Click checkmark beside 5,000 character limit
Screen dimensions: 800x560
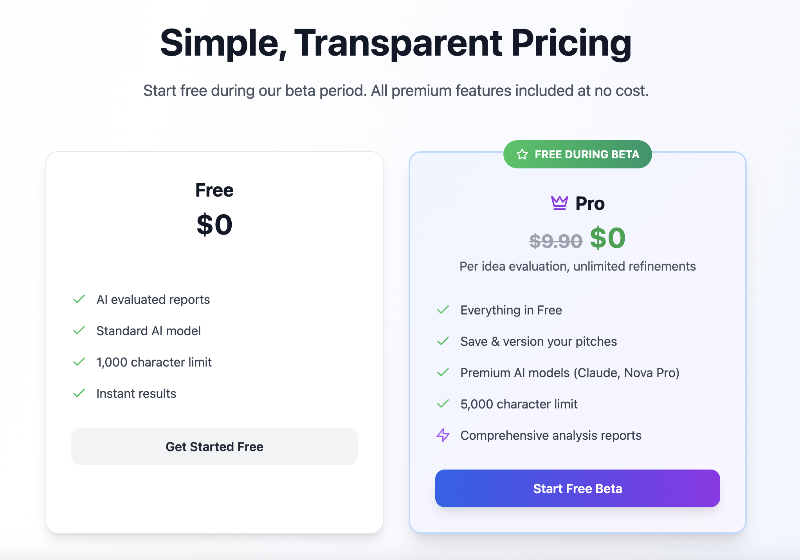click(x=443, y=404)
